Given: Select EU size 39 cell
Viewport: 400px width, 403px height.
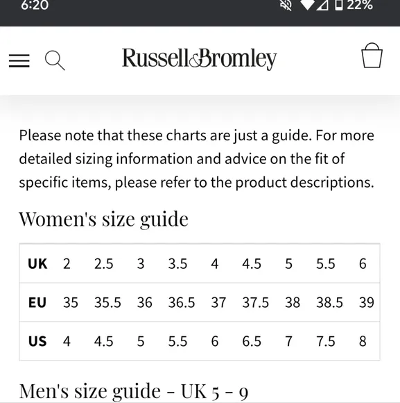Looking at the screenshot, I should 367,302.
